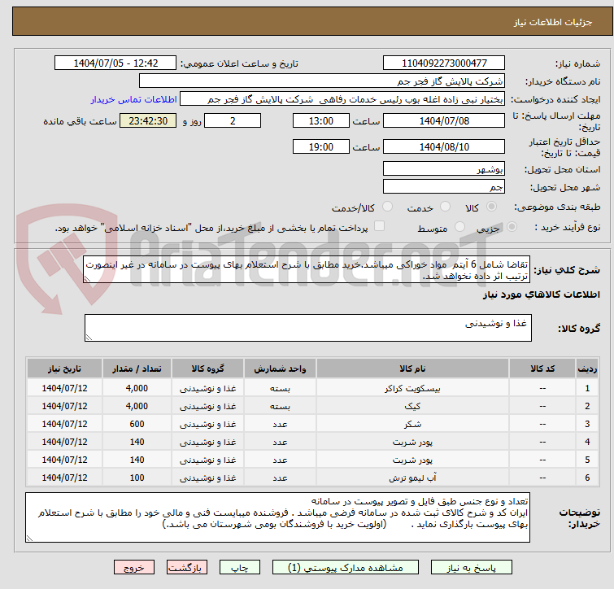Click the شهر محل تحویل field

444,186
